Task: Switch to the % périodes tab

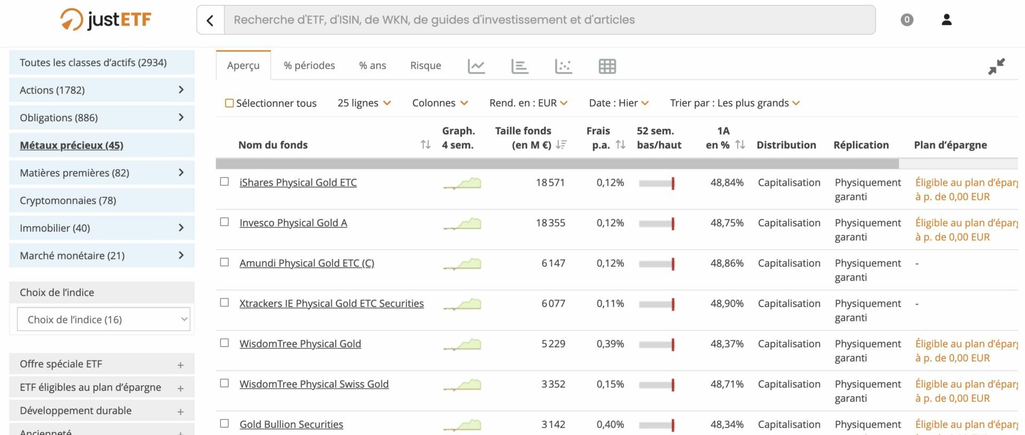Action: (310, 66)
